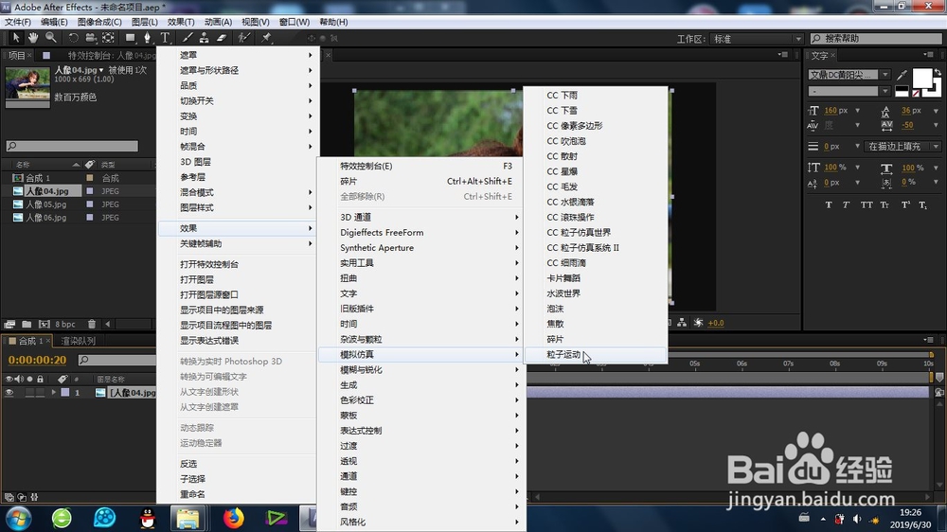The image size is (947, 532).
Task: Open the stroke fill option dropdown 在描边上填充
Action: coord(903,146)
